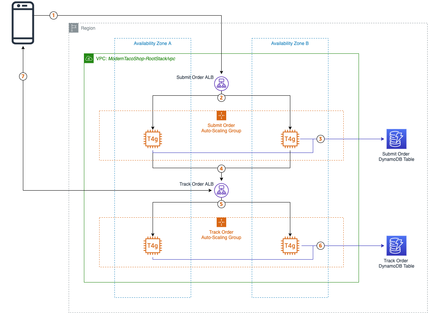Click step 5 marker below Track Order ALB
This screenshot has width=428, height=313.
click(x=221, y=204)
